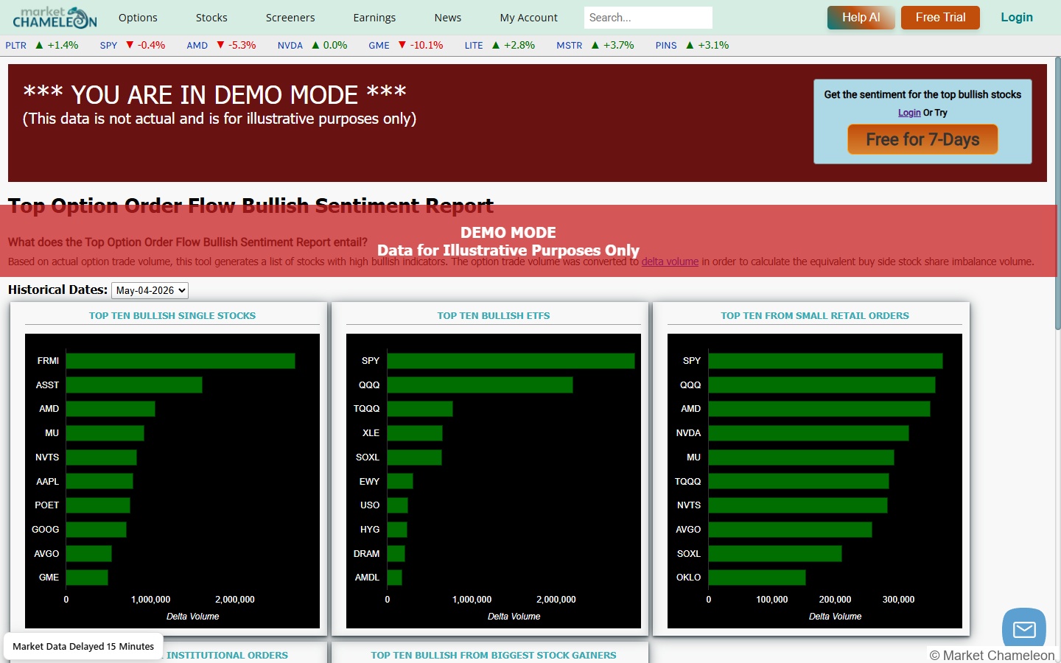Click the Market Data Delayed 15 Minutes notice

coord(83,647)
